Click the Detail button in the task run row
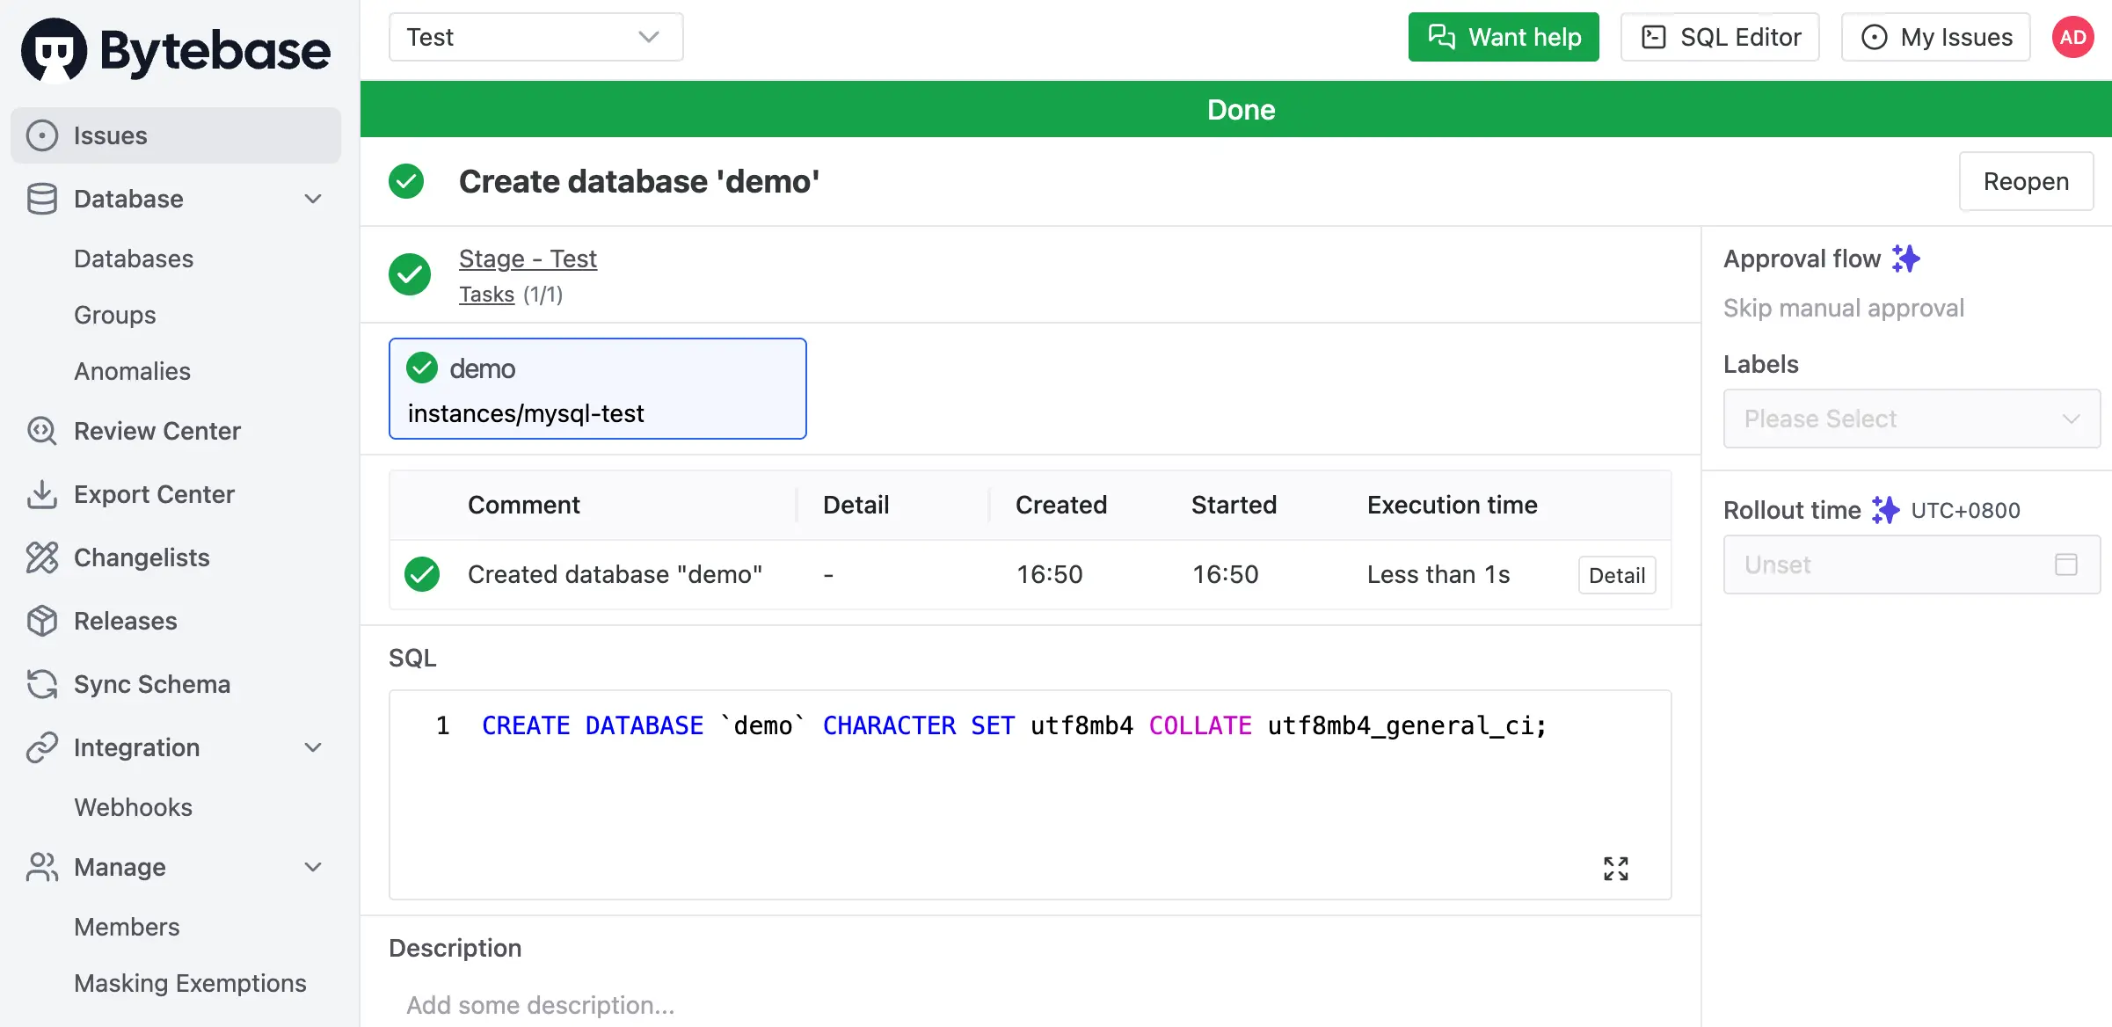The image size is (2112, 1027). (1617, 575)
